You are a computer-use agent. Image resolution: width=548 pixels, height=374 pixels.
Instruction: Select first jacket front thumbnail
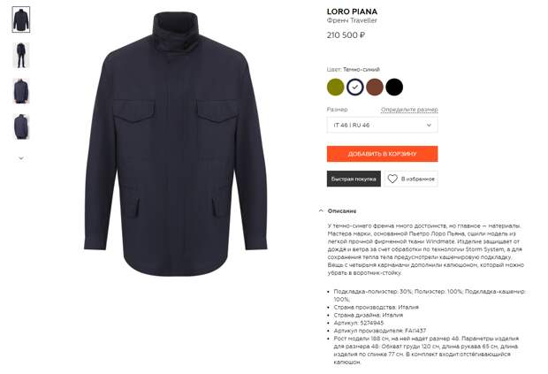pos(21,19)
